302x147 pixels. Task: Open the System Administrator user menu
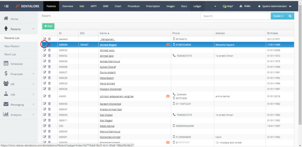pos(275,6)
